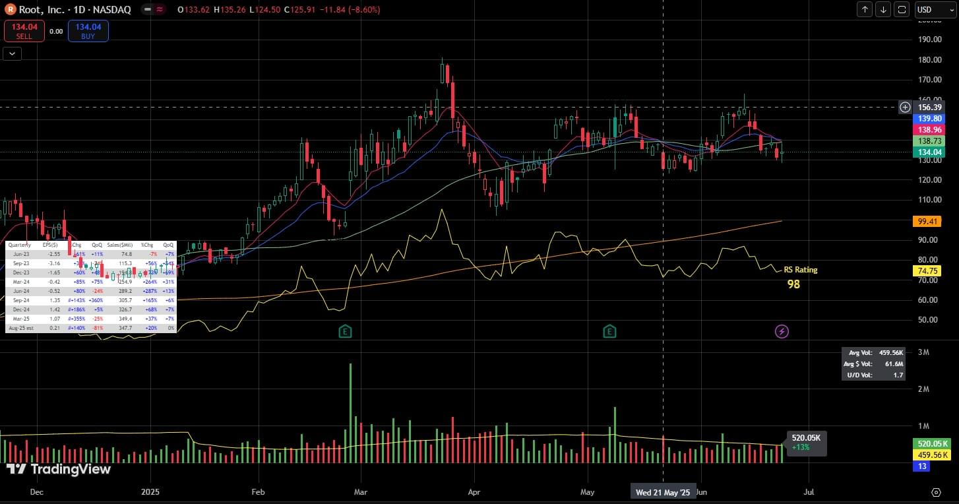The width and height of the screenshot is (959, 504).
Task: Open the earnings E marker under May
Action: (609, 331)
